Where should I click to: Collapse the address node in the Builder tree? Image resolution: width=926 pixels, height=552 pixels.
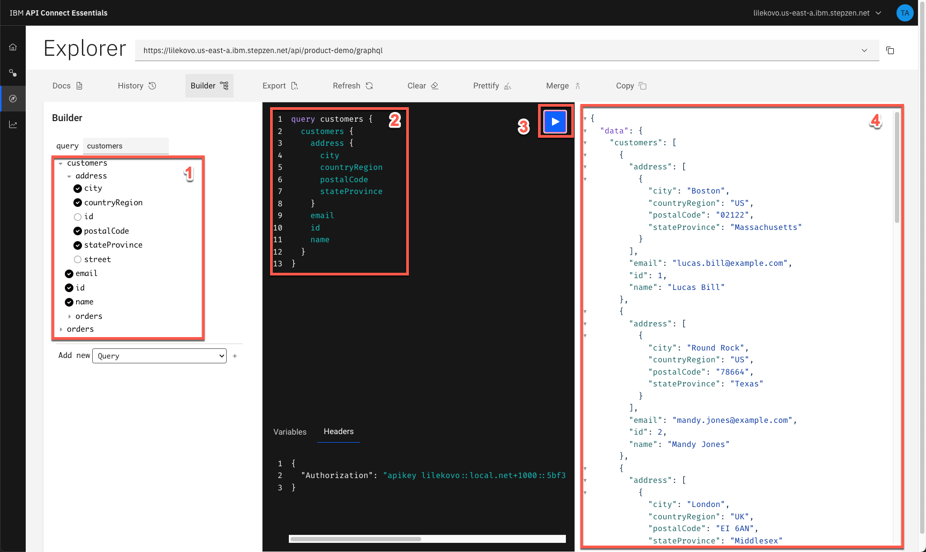[69, 176]
